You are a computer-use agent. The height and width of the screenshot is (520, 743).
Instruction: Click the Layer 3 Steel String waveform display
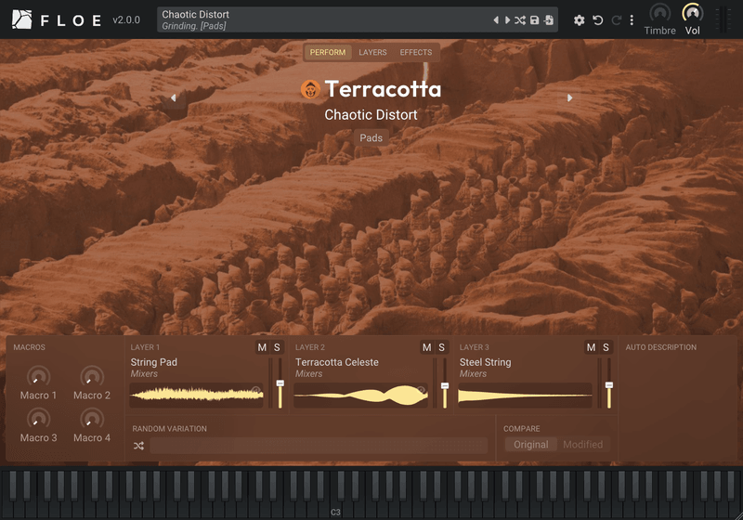525,395
